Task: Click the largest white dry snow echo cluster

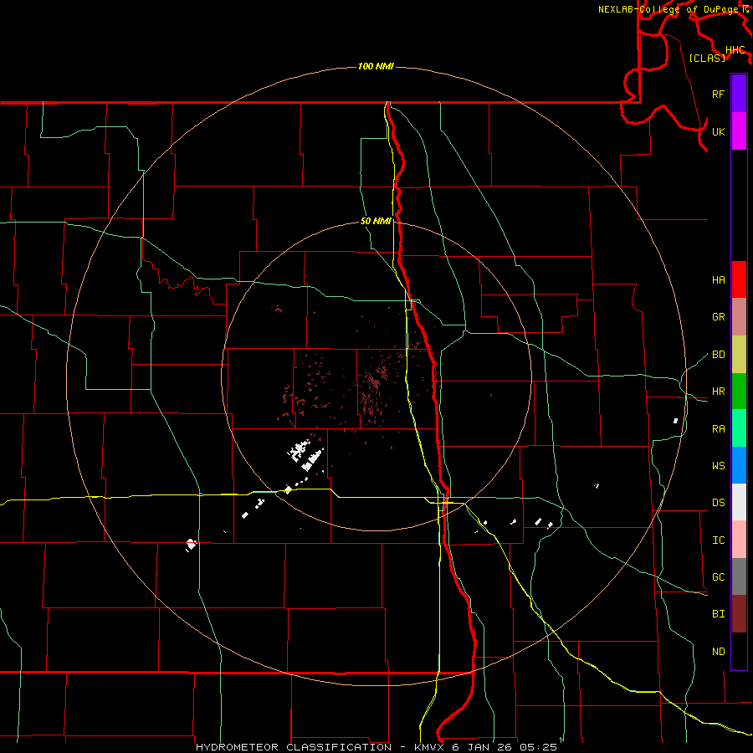Action: point(305,455)
